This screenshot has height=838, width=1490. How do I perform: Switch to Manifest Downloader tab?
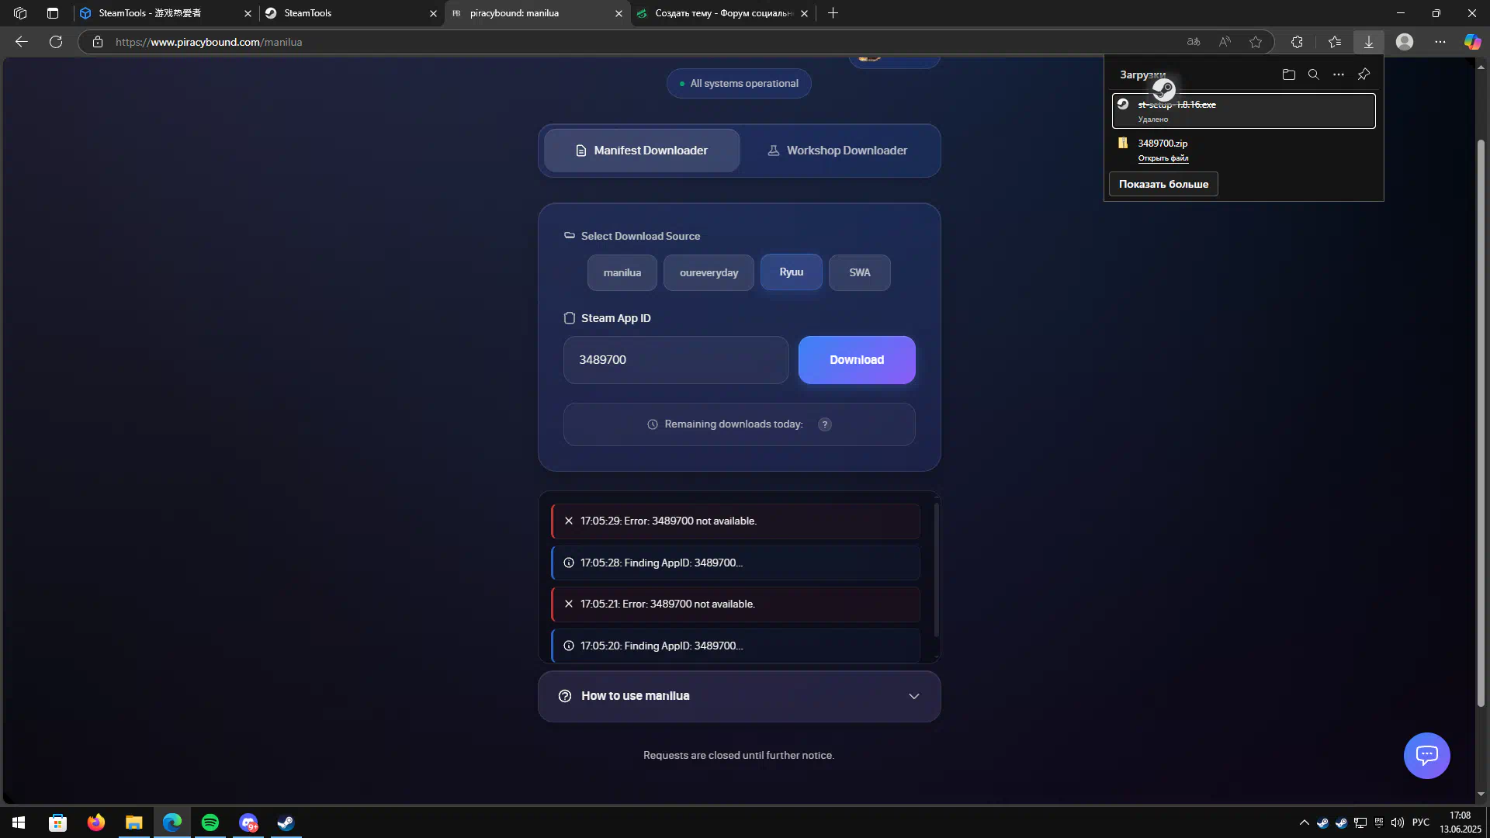click(642, 151)
